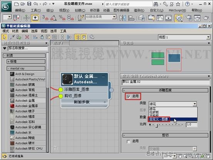The width and height of the screenshot is (213, 160).
Task: Open the 渲染(R) menu
Action: point(139,10)
